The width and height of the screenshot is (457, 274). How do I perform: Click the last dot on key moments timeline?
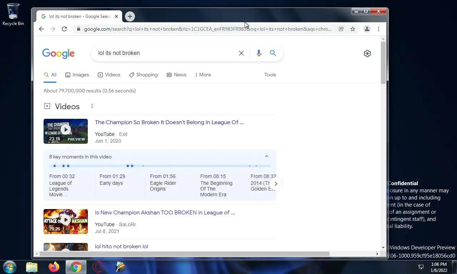point(256,166)
